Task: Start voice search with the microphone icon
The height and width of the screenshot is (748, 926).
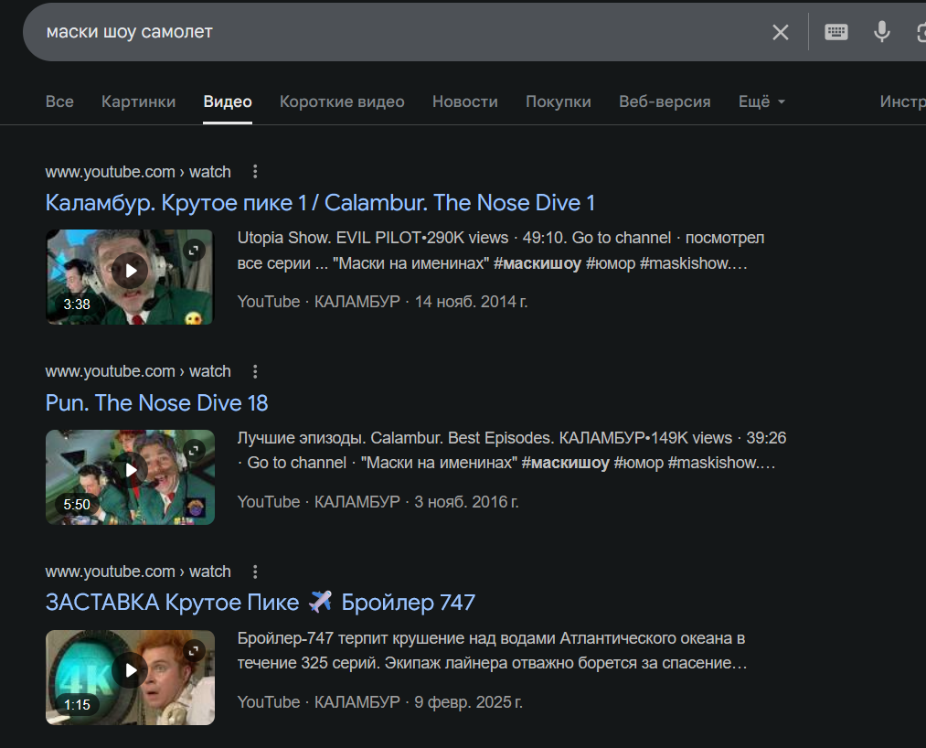Action: 882,32
